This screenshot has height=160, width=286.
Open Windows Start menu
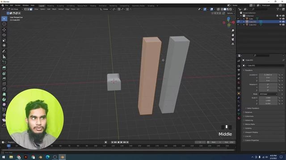click(x=4, y=157)
